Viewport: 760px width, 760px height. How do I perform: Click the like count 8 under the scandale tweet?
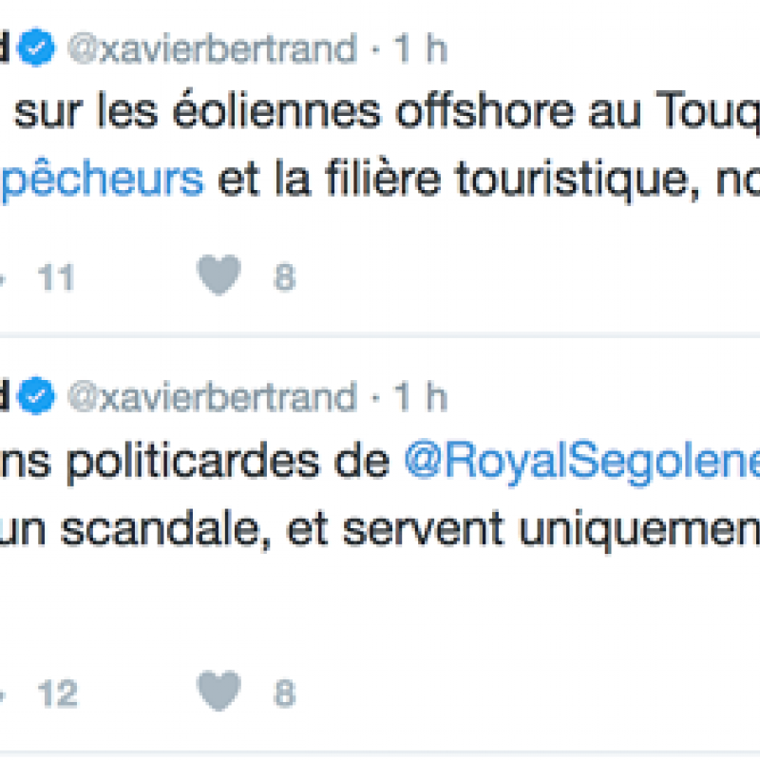click(284, 693)
